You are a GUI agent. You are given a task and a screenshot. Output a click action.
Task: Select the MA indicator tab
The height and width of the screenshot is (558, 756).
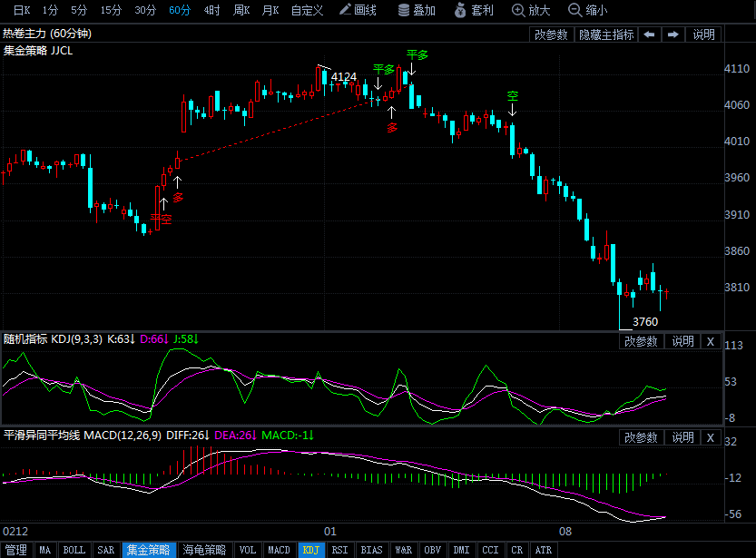point(45,550)
